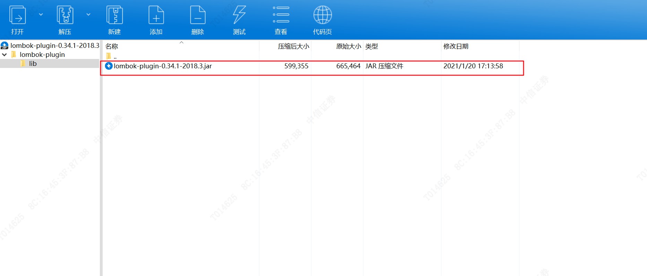Select the lombok-plugin-0.34.1-2018.3.jar file row
Viewport: 647px width, 276px height.
pos(312,66)
